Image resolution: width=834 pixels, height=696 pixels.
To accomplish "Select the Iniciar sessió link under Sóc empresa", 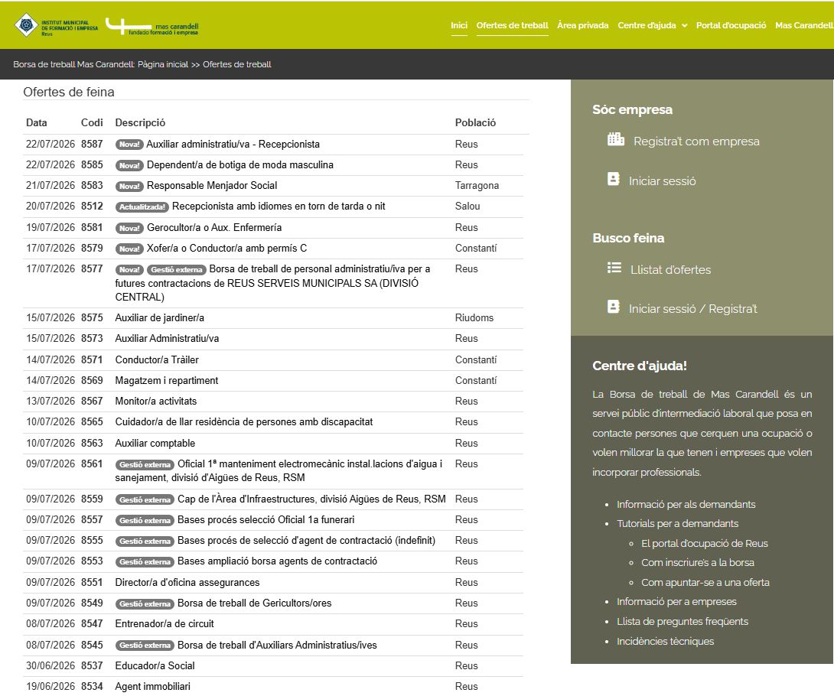I will pos(662,181).
